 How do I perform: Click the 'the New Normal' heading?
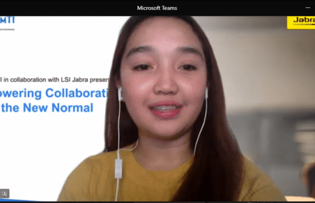coord(47,107)
